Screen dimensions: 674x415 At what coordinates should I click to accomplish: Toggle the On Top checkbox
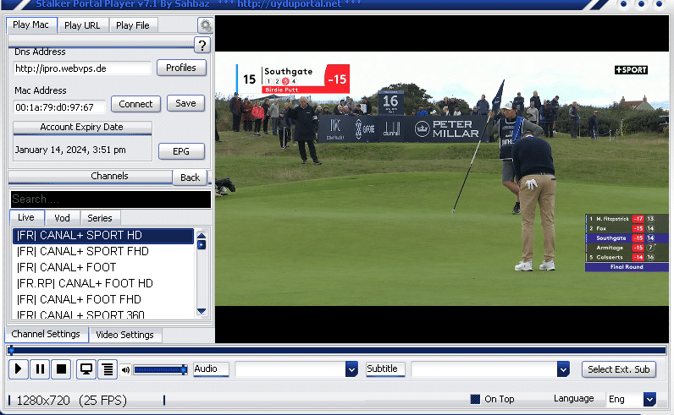[476, 399]
